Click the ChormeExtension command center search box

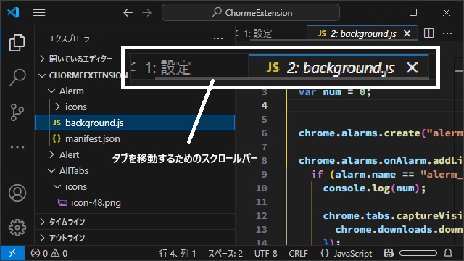point(251,13)
